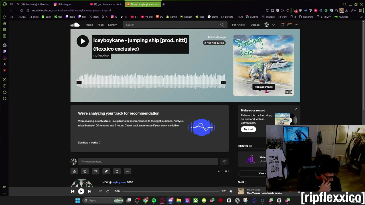
Task: Click the Fans info icon
Action: point(246,182)
